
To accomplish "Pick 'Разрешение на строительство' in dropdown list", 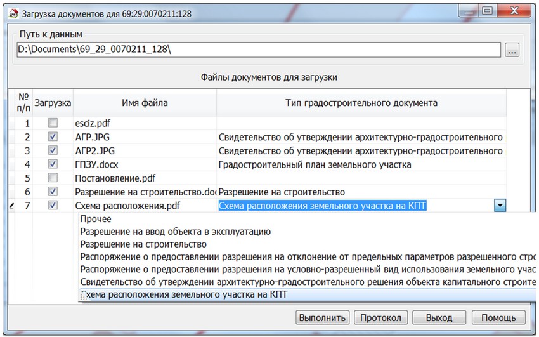I will [x=143, y=244].
